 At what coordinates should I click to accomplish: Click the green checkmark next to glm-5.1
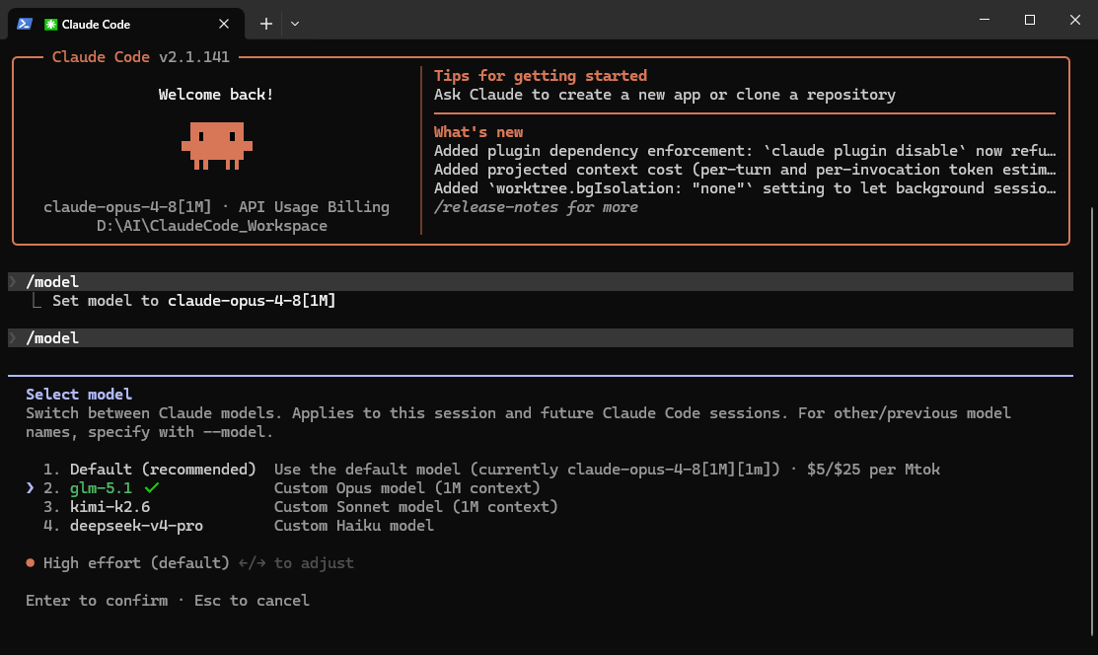click(151, 487)
